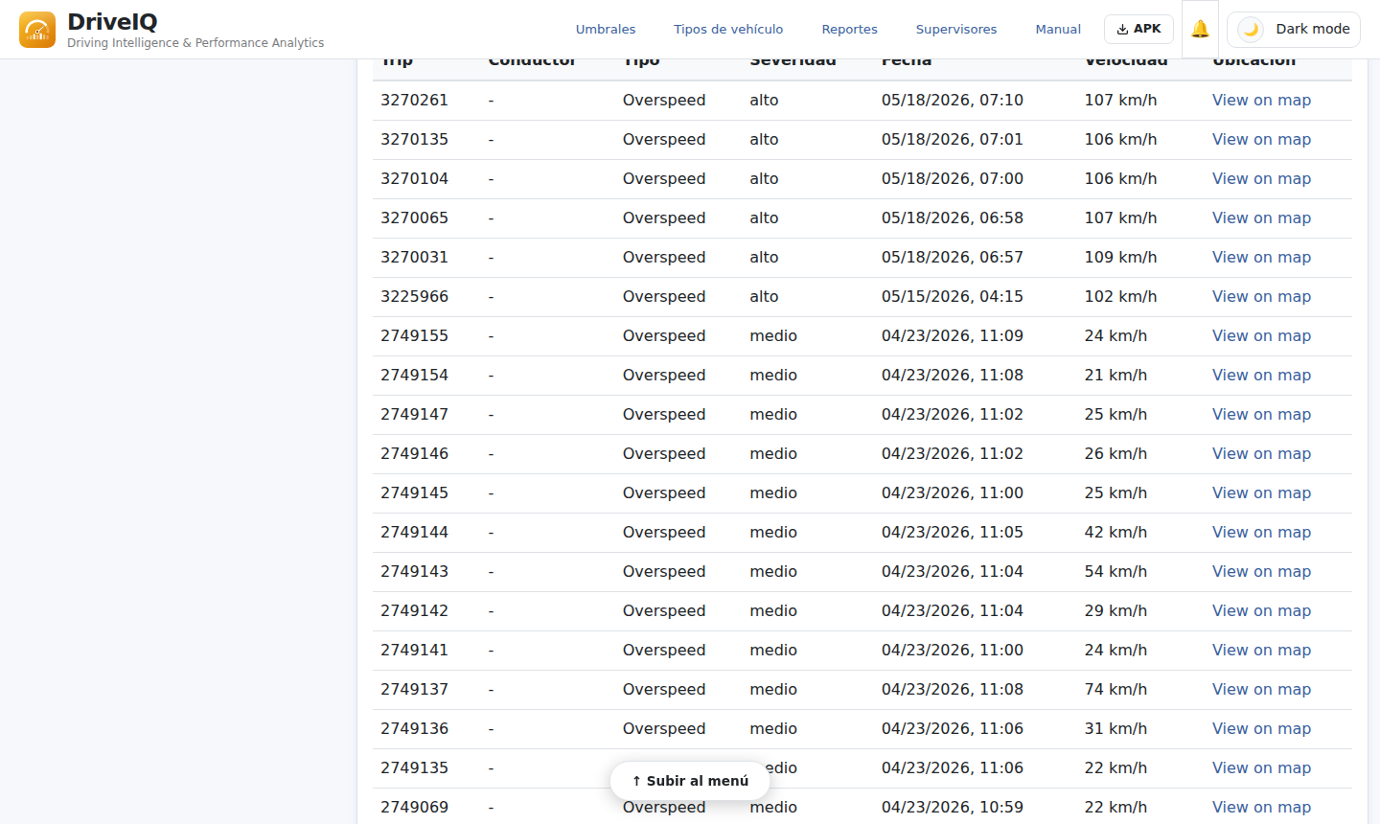Click the moon icon for dark mode
The image size is (1380, 824).
click(x=1251, y=29)
